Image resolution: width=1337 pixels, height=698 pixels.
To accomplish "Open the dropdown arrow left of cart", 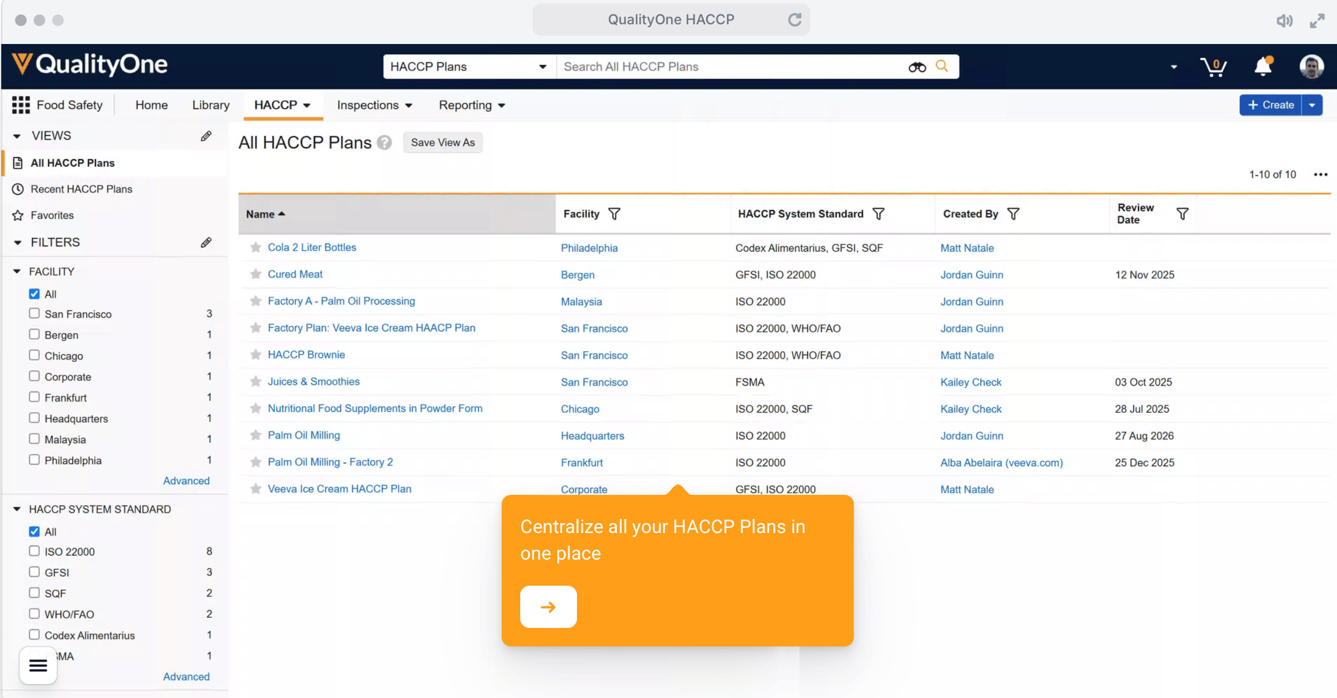I will coord(1174,67).
